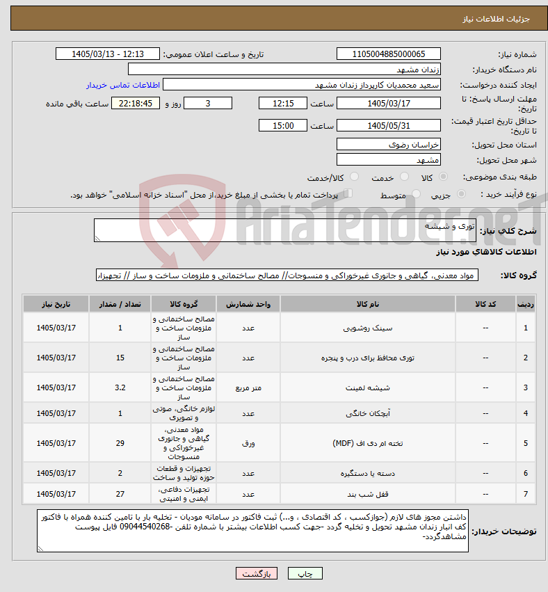Click quantity 15 in توری محافظ row

tap(120, 358)
